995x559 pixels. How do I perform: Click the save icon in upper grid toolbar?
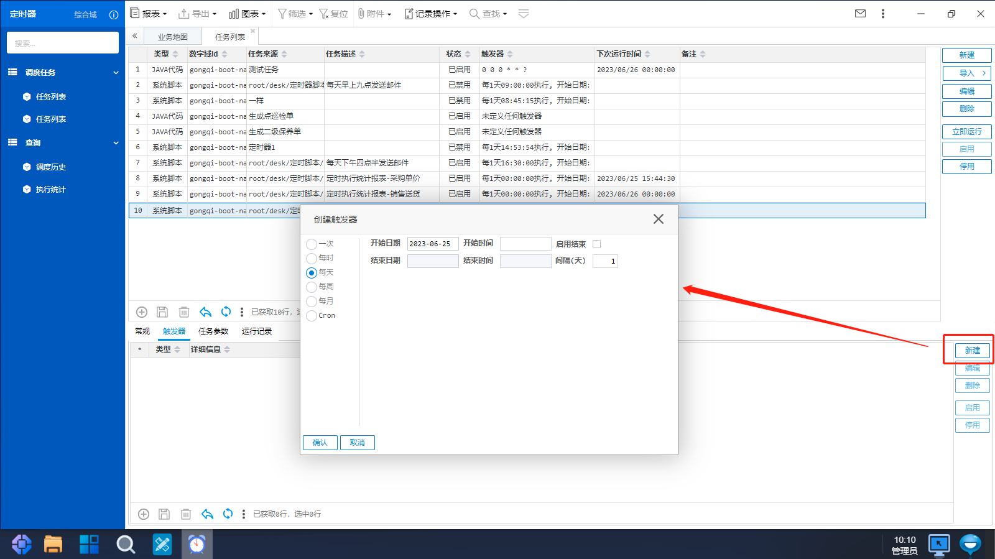162,312
